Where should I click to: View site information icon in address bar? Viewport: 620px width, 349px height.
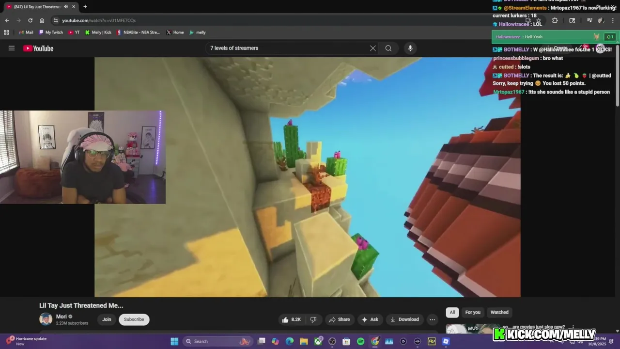(56, 20)
